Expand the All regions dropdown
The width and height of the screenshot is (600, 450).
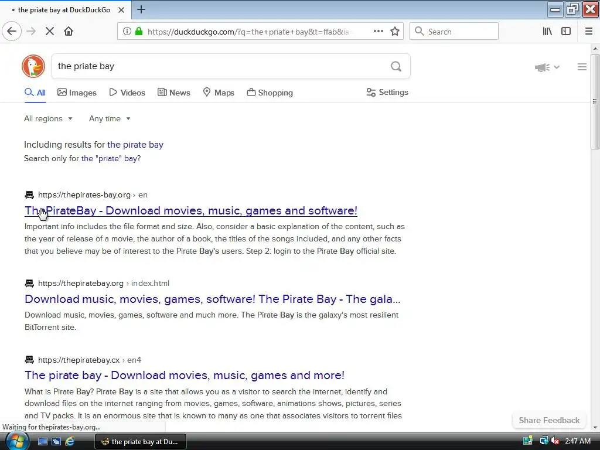(x=48, y=118)
